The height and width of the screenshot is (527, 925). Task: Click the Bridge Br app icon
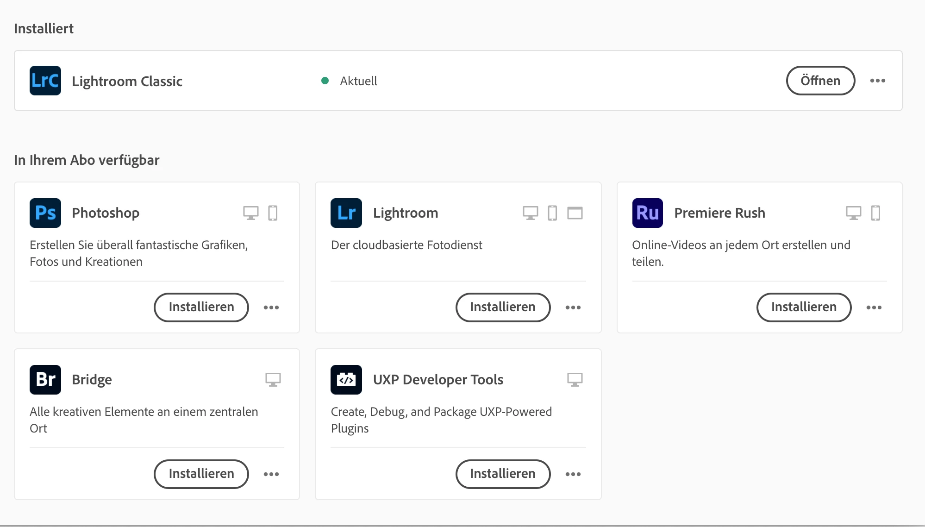pyautogui.click(x=45, y=380)
